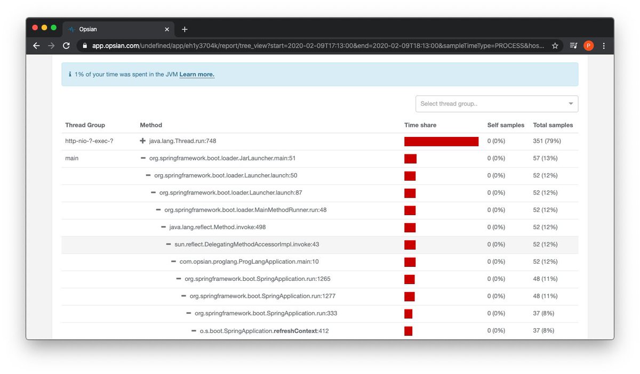Go forward in browser history
The width and height of the screenshot is (640, 374).
(51, 46)
